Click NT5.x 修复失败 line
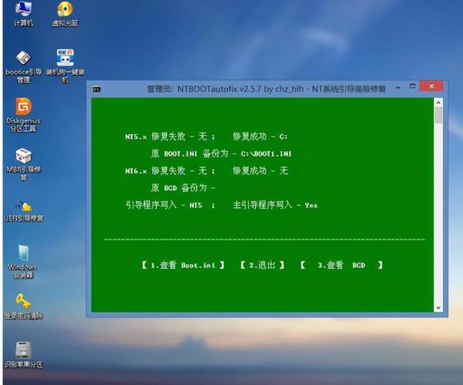Screen dimensions: 463x385 click(x=170, y=136)
